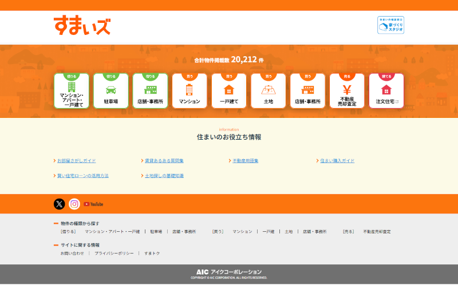Image resolution: width=458 pixels, height=301 pixels.
Task: Select the rental 駐車場 parking tile
Action: 111,91
